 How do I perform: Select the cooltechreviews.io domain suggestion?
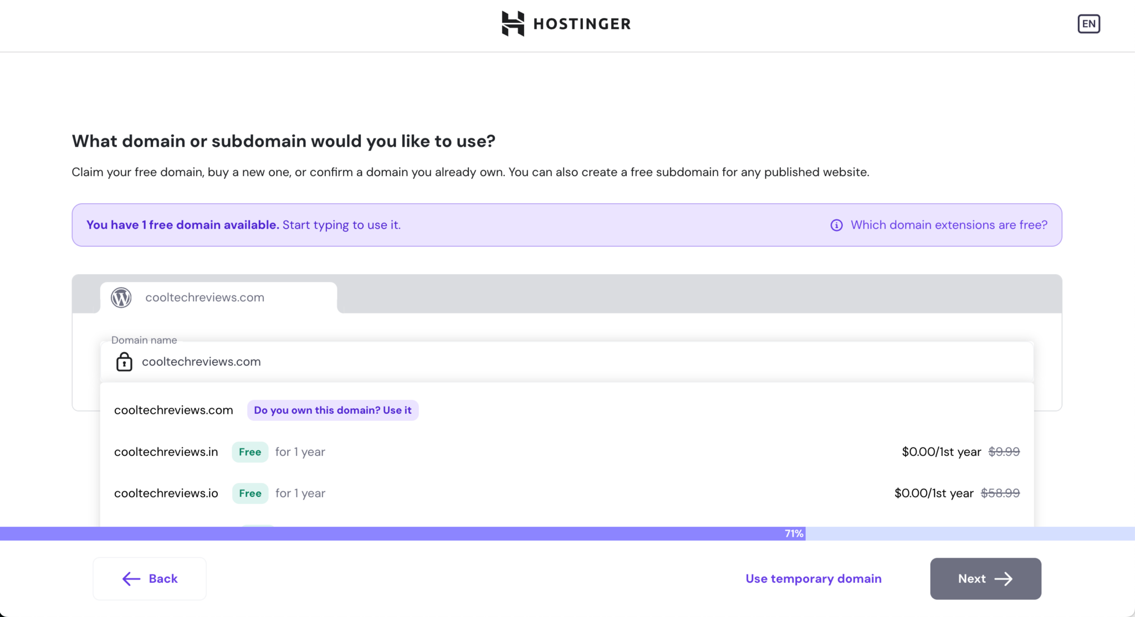166,493
